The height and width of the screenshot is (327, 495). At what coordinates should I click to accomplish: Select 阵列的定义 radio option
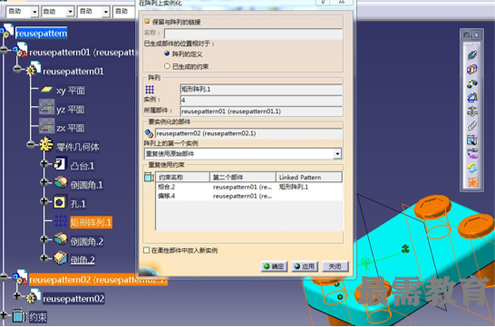pos(167,53)
